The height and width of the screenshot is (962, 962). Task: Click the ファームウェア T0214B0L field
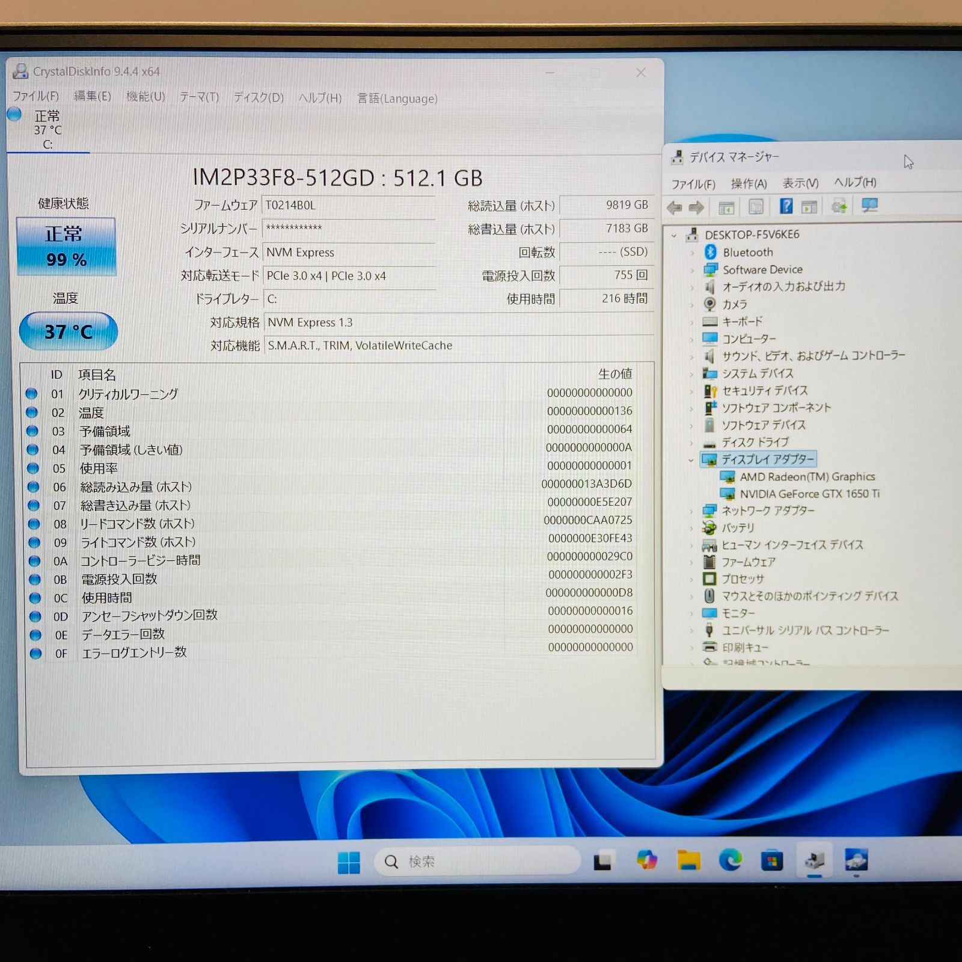(348, 205)
